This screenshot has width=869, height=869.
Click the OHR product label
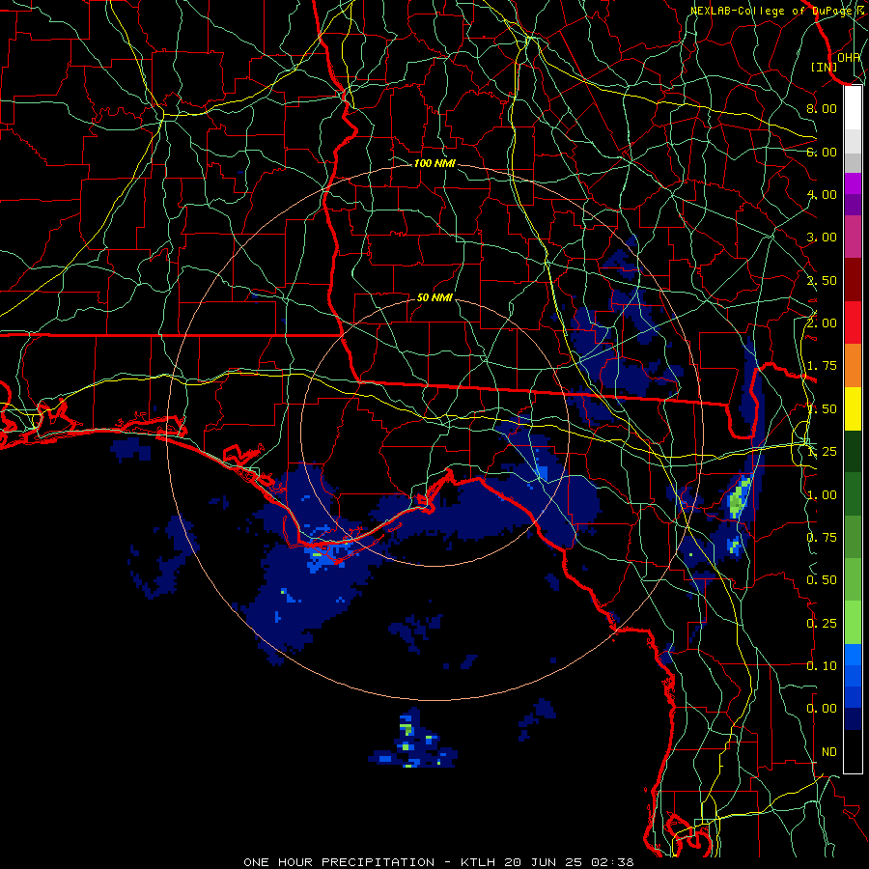(849, 57)
